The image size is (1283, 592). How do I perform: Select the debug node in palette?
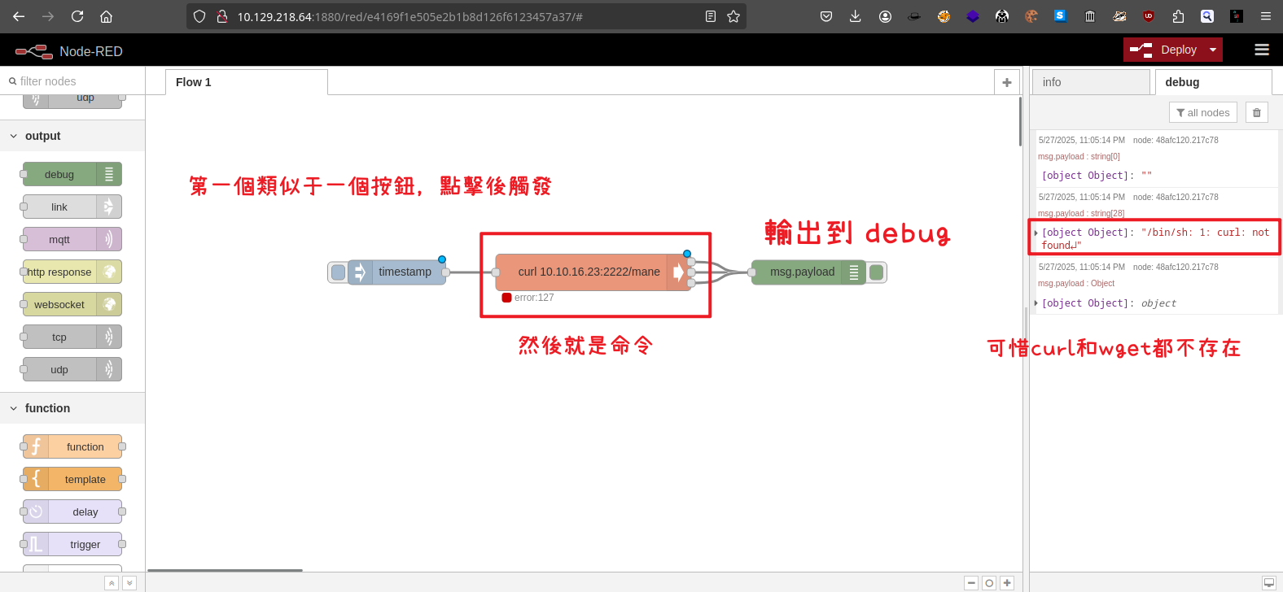point(72,174)
